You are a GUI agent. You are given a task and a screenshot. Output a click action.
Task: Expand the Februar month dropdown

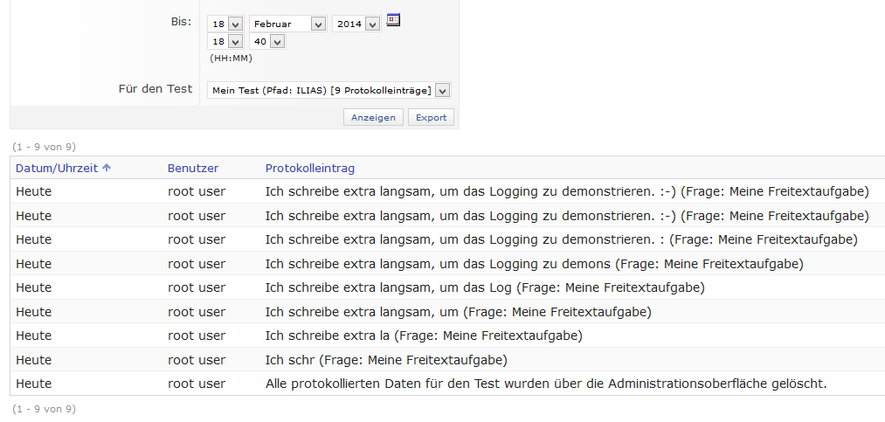287,24
